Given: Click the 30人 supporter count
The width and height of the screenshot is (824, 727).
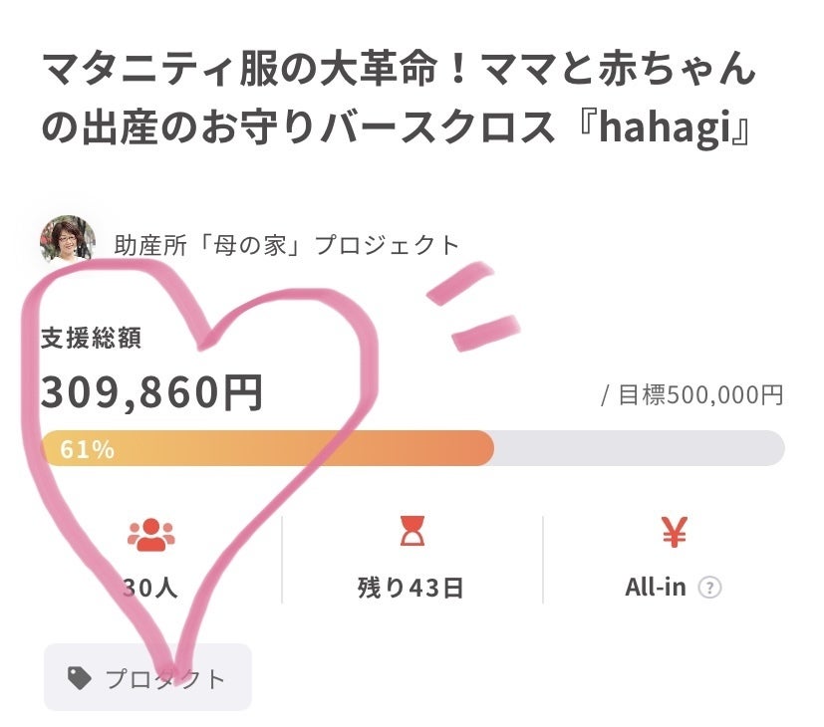Looking at the screenshot, I should click(x=150, y=588).
